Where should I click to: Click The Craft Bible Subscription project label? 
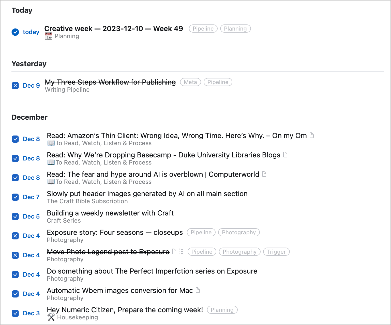click(x=87, y=201)
